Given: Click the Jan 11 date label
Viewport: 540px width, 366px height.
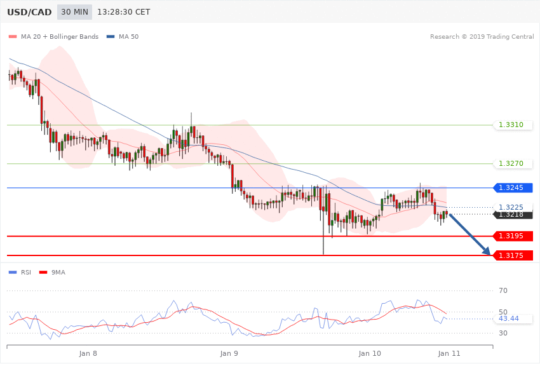Looking at the screenshot, I should coord(449,353).
